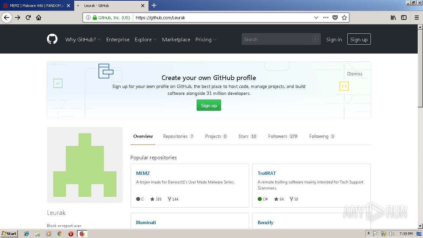View stargazers of the TrollRAT repository
Viewport: 423px width, 238px height.
click(x=279, y=199)
